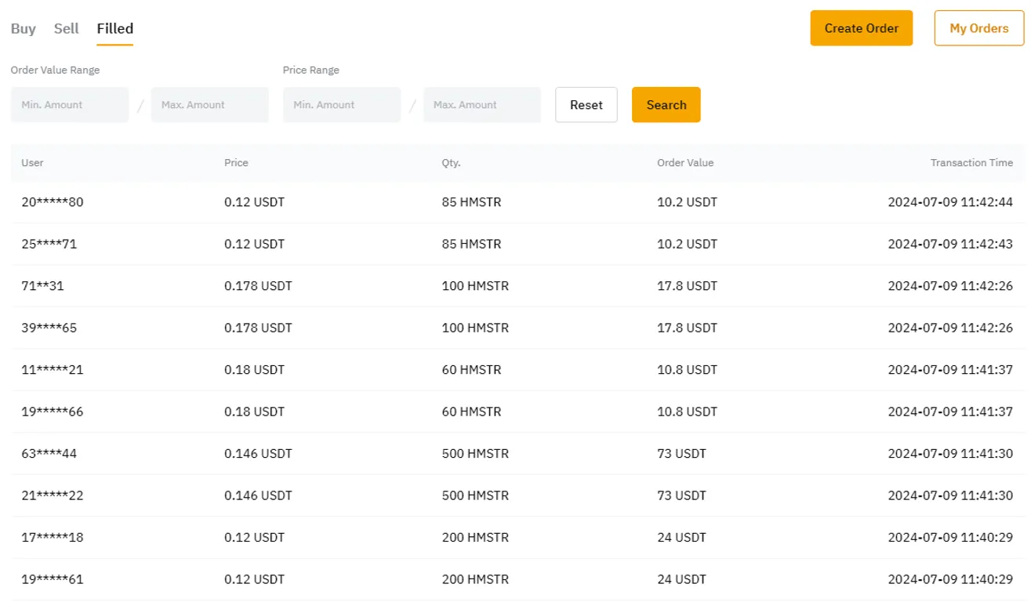
Task: Click 0.18 USDT price for user 11*****21
Action: [x=255, y=370]
